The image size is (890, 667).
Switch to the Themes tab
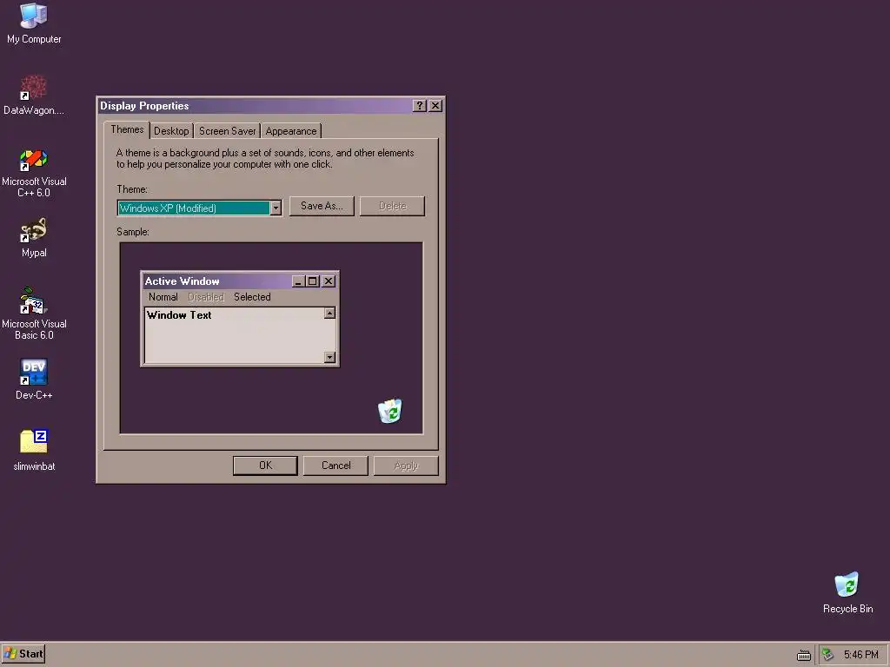(127, 130)
